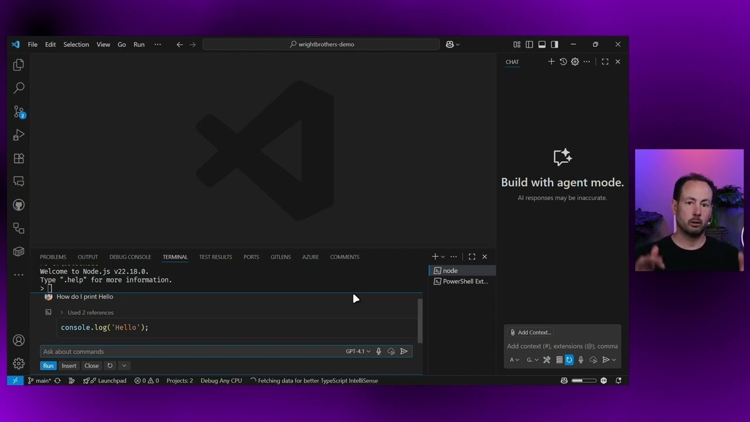
Task: Show additional views ellipsis in activity bar
Action: pyautogui.click(x=19, y=274)
